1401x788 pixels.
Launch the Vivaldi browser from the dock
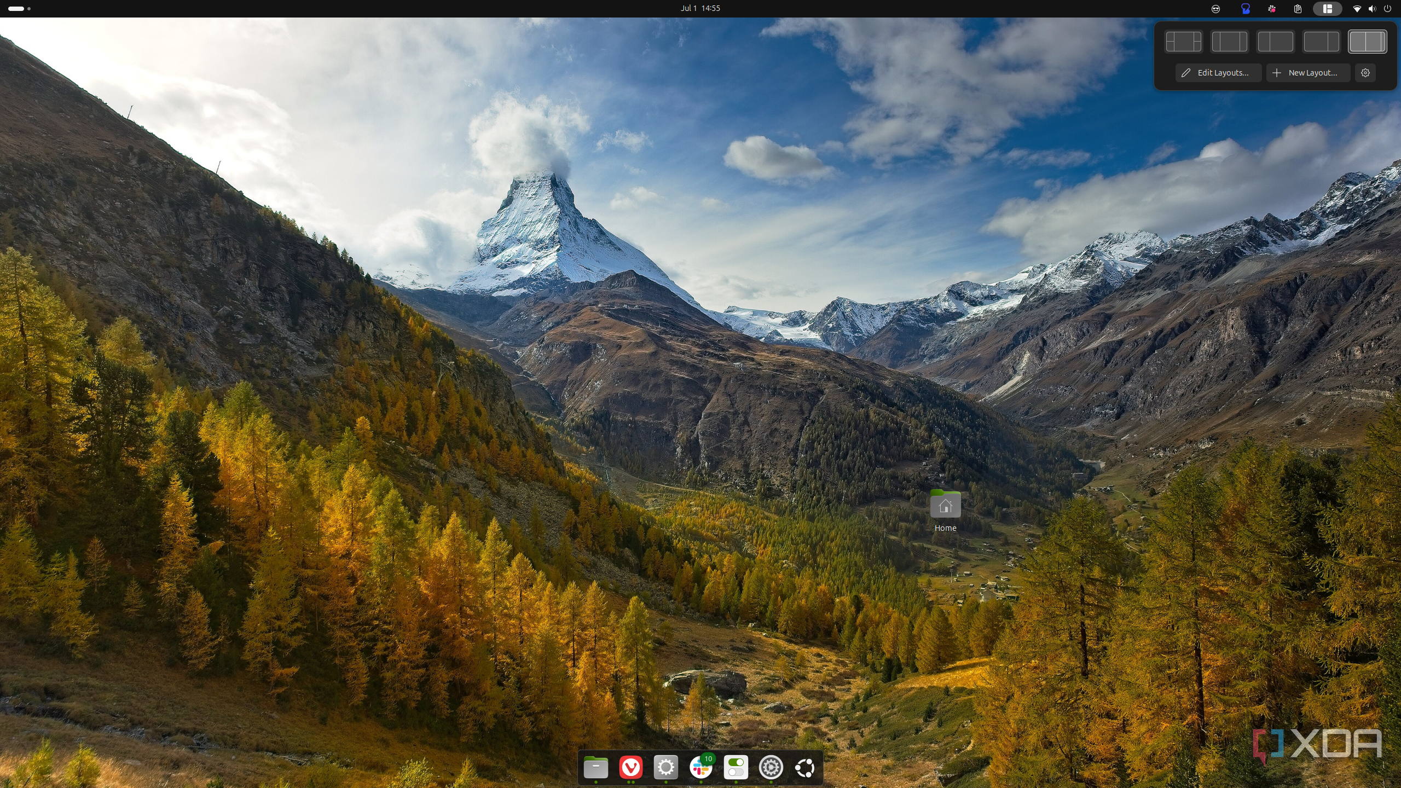(x=630, y=767)
